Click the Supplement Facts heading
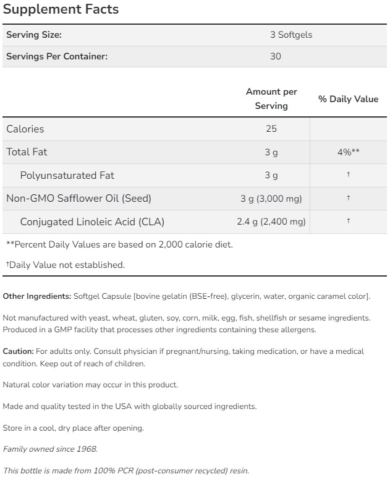This screenshot has height=482, width=390. tap(61, 10)
